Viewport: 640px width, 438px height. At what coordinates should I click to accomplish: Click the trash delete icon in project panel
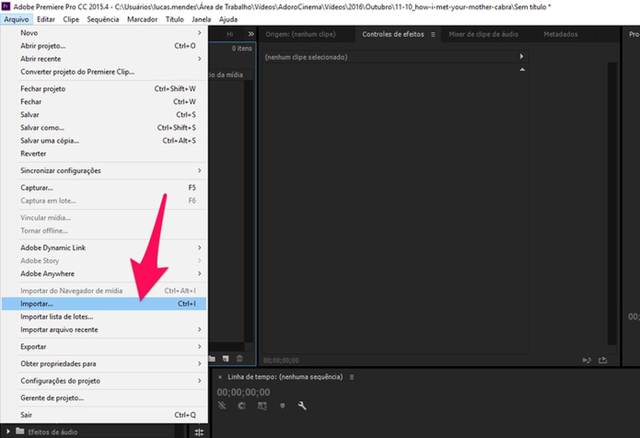pos(239,359)
